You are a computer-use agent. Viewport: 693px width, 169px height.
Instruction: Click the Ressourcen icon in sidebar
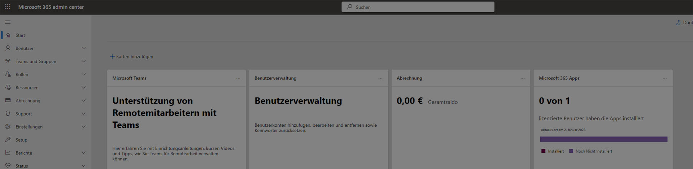click(8, 87)
